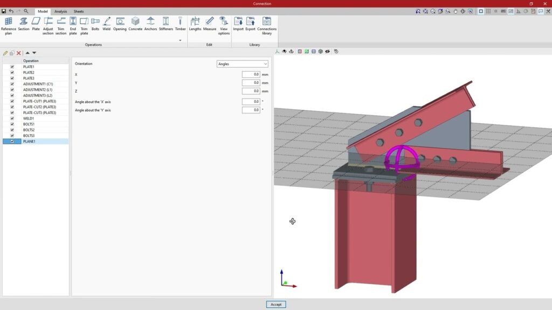Uncheck the PLATE1 operation checkbox
Screen dimensions: 552x310
[x=12, y=67]
